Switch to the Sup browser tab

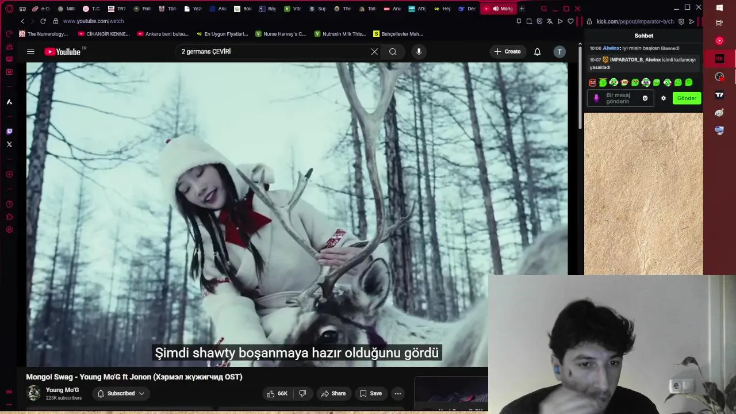(317, 9)
